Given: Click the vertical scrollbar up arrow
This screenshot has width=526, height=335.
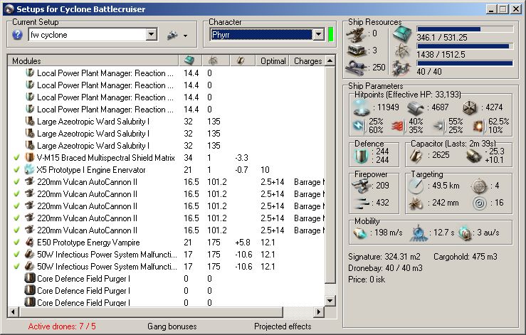Looking at the screenshot, I should [330, 60].
